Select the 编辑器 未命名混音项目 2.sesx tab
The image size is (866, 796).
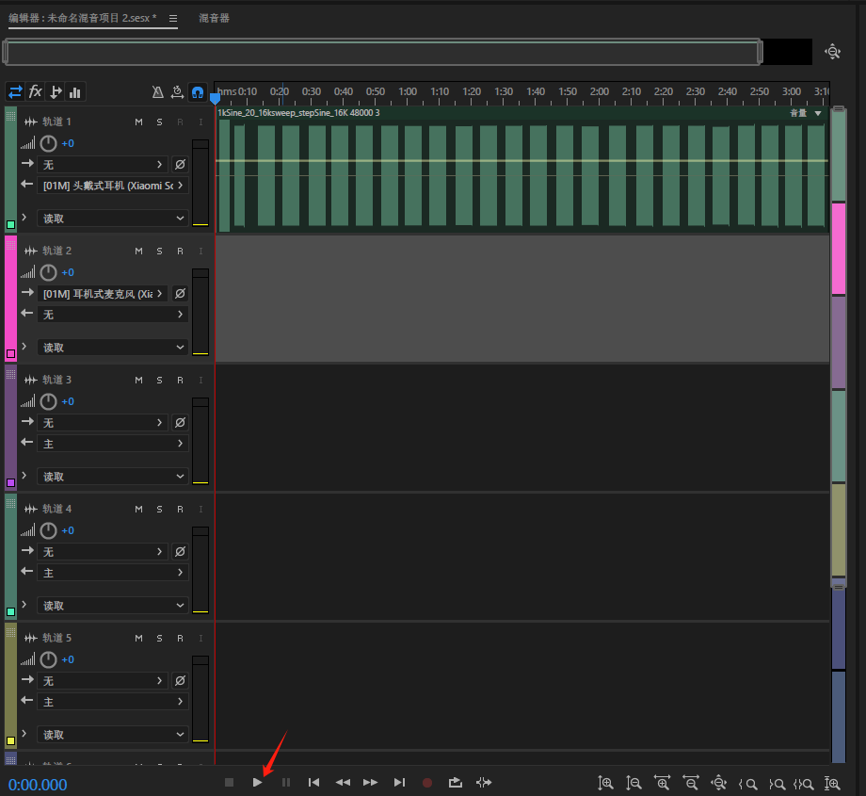[83, 18]
